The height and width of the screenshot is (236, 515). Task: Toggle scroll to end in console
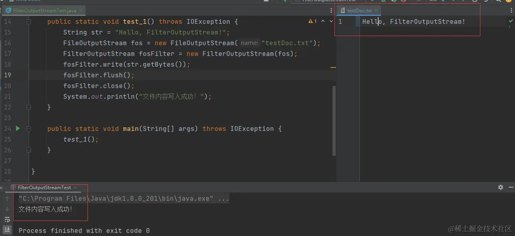(7, 229)
